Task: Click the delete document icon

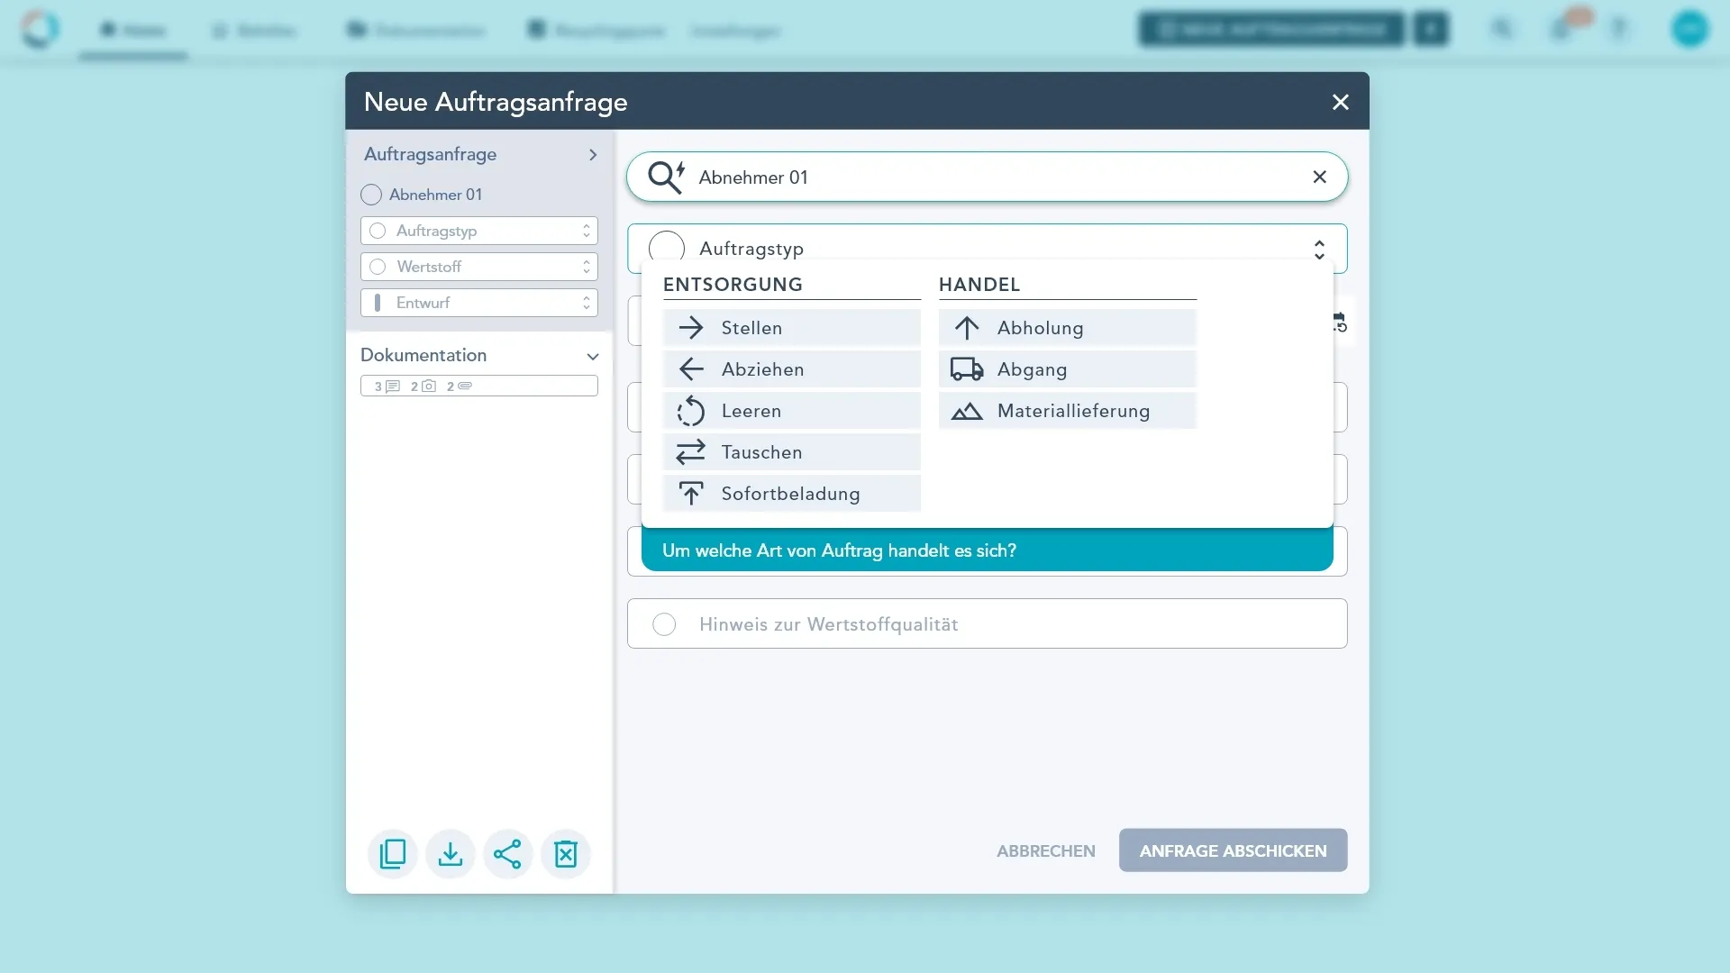Action: click(x=566, y=853)
